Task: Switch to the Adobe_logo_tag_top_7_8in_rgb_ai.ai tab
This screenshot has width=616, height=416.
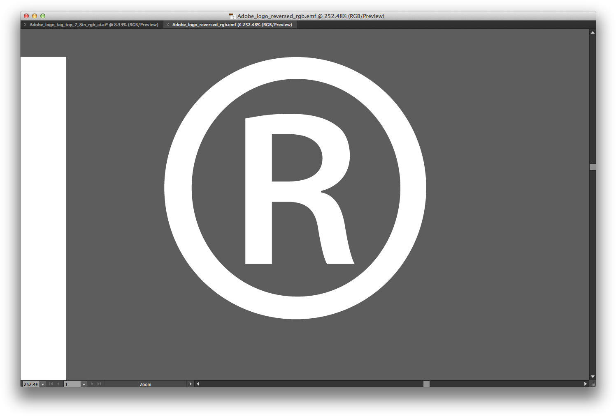Action: [93, 25]
